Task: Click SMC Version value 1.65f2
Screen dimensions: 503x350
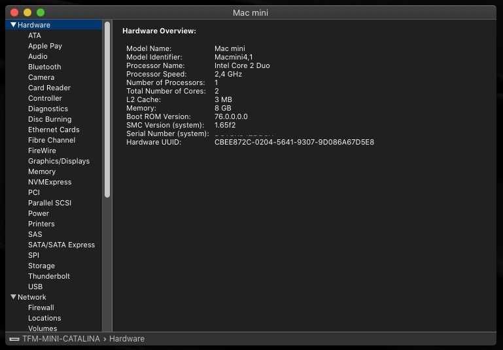Action: pos(225,125)
